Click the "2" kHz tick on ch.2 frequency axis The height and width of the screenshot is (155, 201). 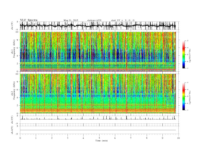pyautogui.click(x=18, y=106)
